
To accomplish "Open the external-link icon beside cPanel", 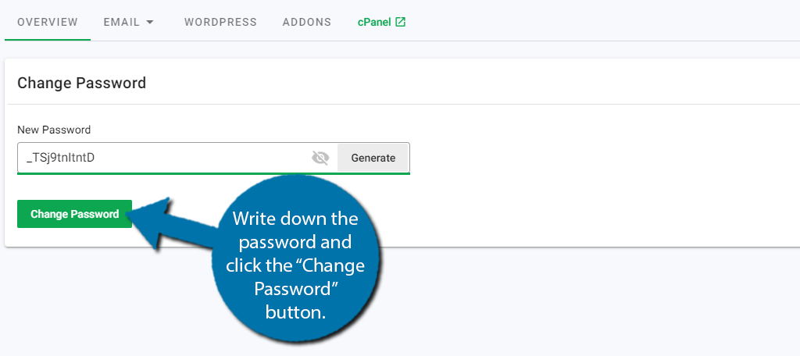I will [x=401, y=22].
